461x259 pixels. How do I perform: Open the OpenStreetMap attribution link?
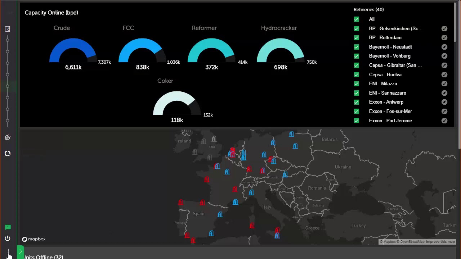click(411, 242)
